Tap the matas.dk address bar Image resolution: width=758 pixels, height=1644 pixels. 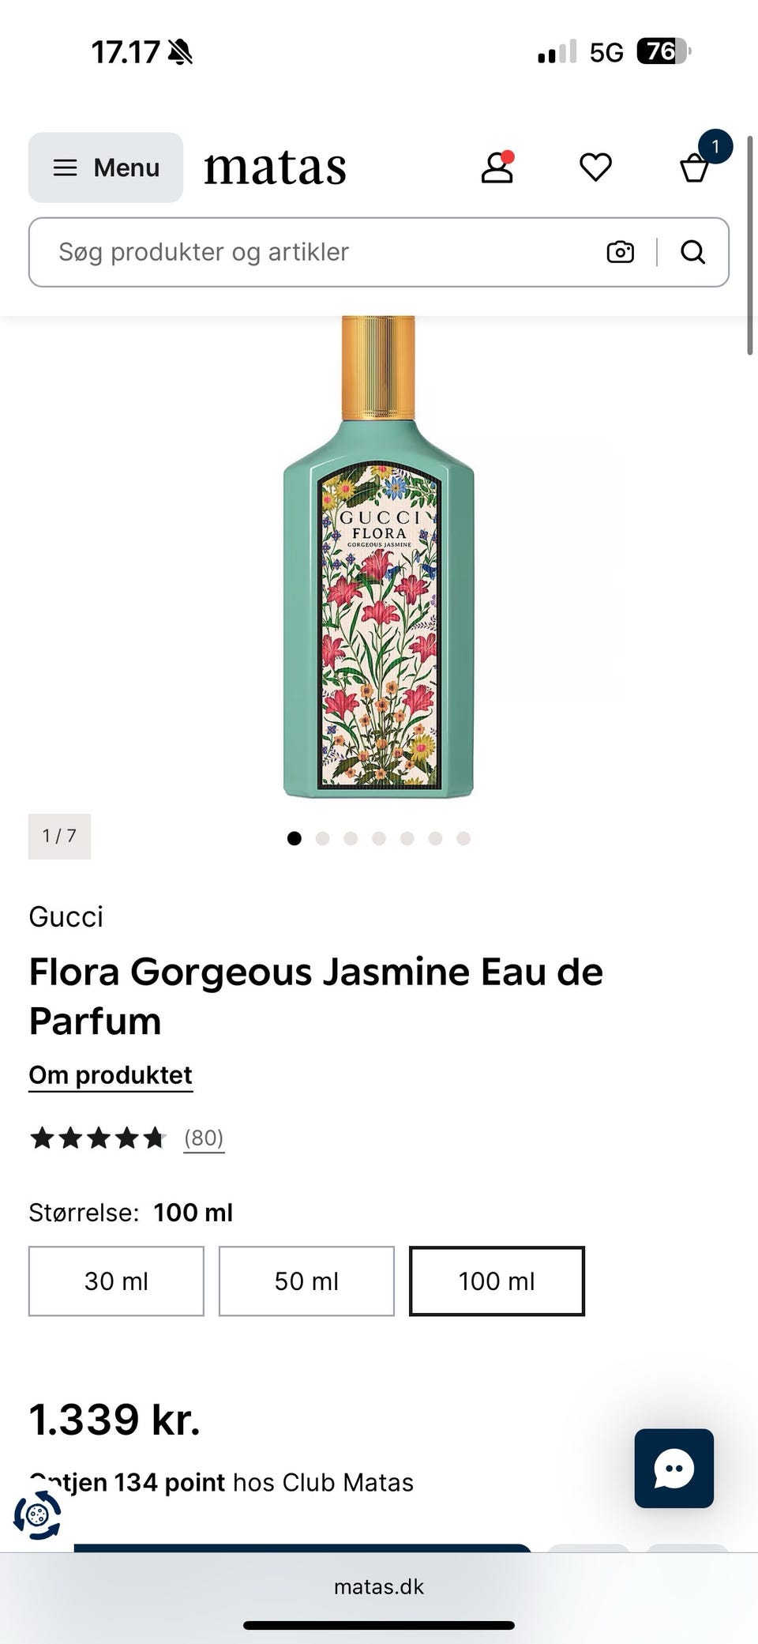379,1586
